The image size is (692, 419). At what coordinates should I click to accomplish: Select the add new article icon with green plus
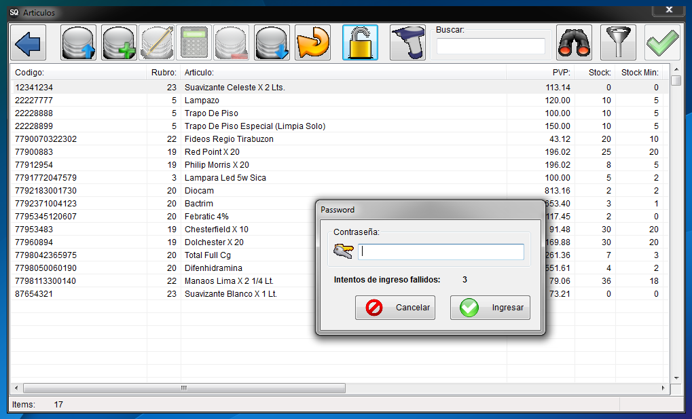[x=119, y=42]
